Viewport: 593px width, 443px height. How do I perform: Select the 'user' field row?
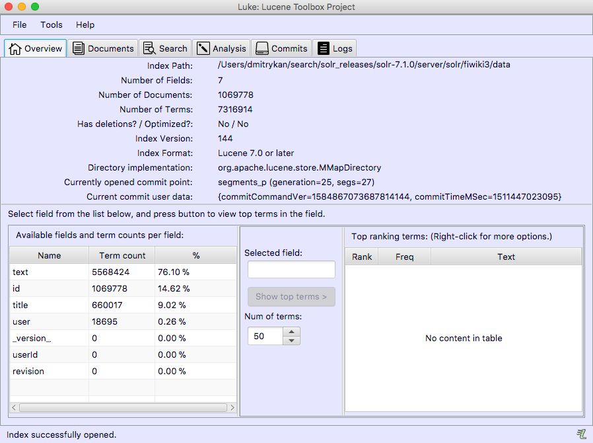pyautogui.click(x=123, y=322)
